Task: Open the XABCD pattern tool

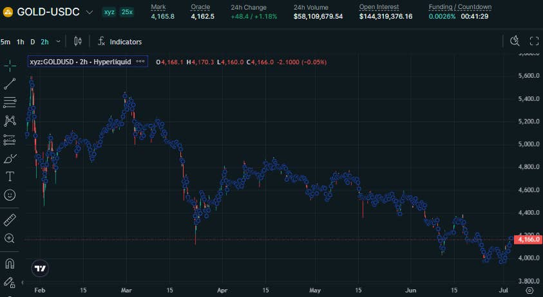Action: pyautogui.click(x=10, y=121)
